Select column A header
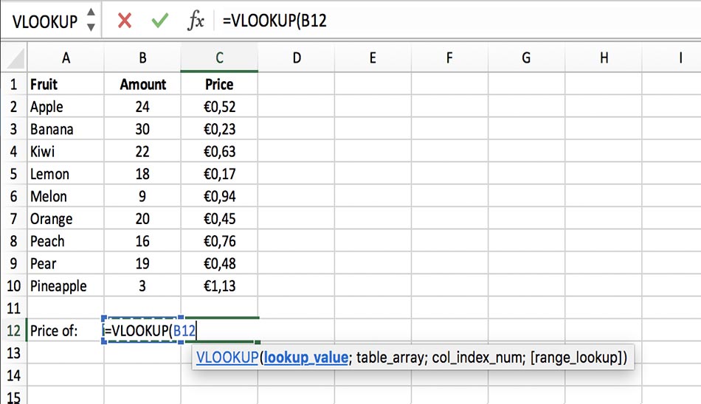The height and width of the screenshot is (404, 701). click(x=66, y=58)
